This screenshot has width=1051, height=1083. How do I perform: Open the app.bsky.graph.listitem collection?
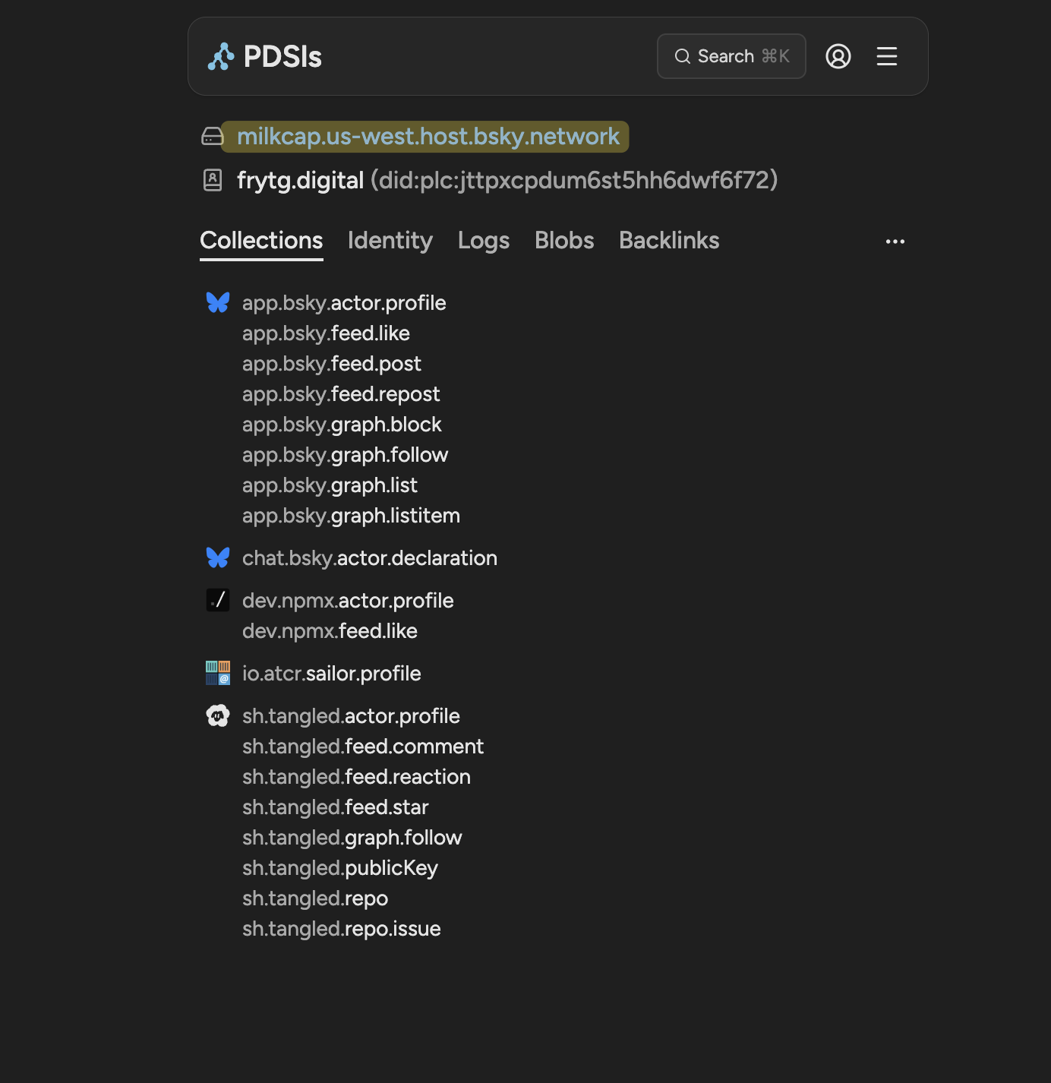(x=351, y=516)
